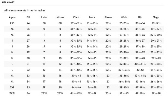164x99 pixels.
Task: Click the SIZE CHART heading
Action: coord(8,2)
